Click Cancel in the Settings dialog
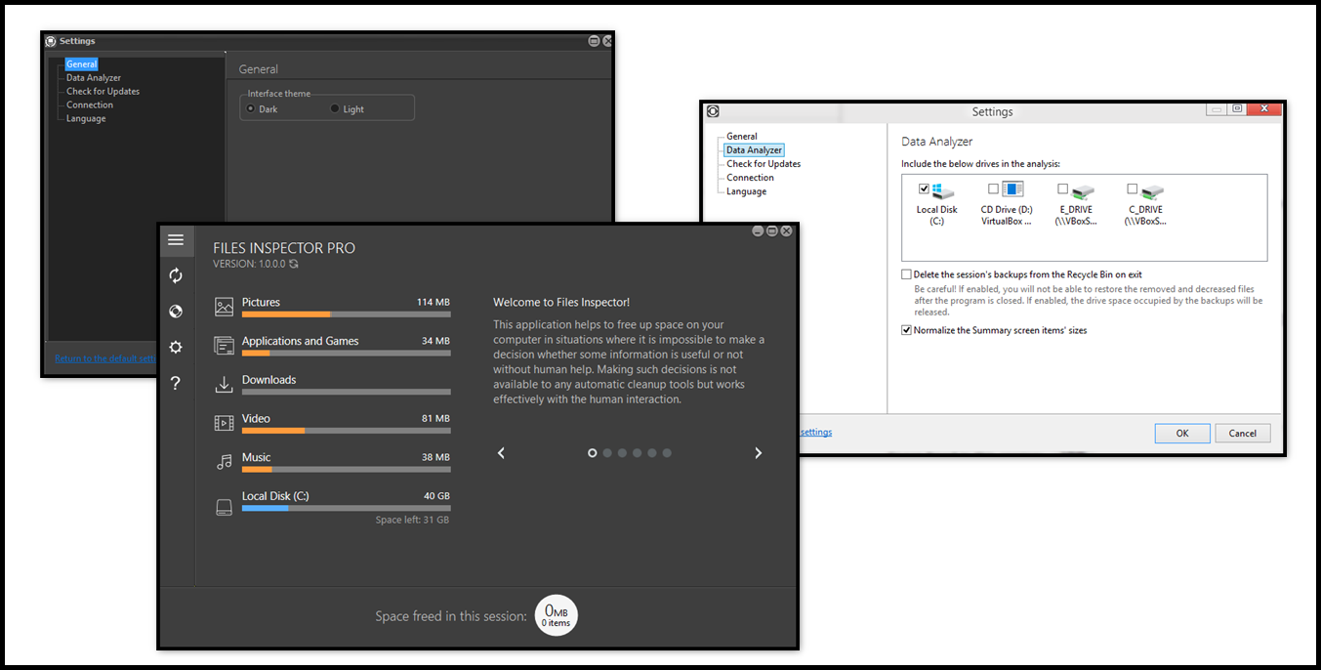Screen dimensions: 1321x670 tap(1243, 434)
